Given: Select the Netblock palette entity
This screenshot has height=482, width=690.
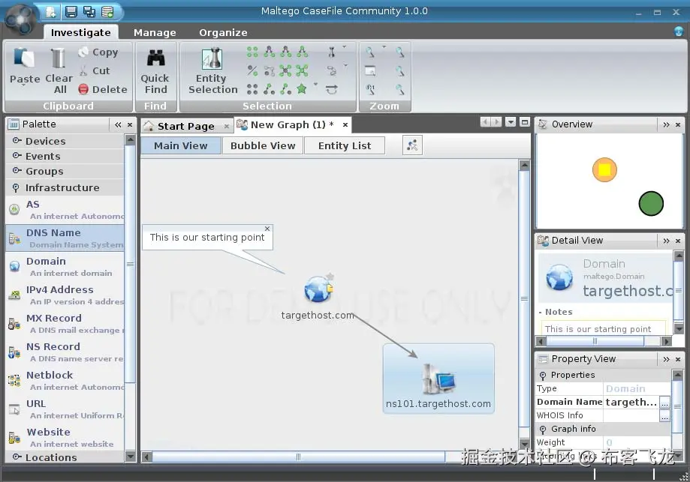Looking at the screenshot, I should 65,381.
